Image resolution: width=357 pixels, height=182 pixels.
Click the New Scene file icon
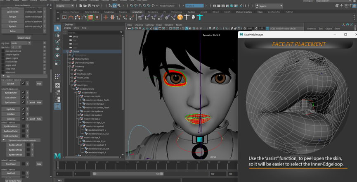tap(80, 6)
